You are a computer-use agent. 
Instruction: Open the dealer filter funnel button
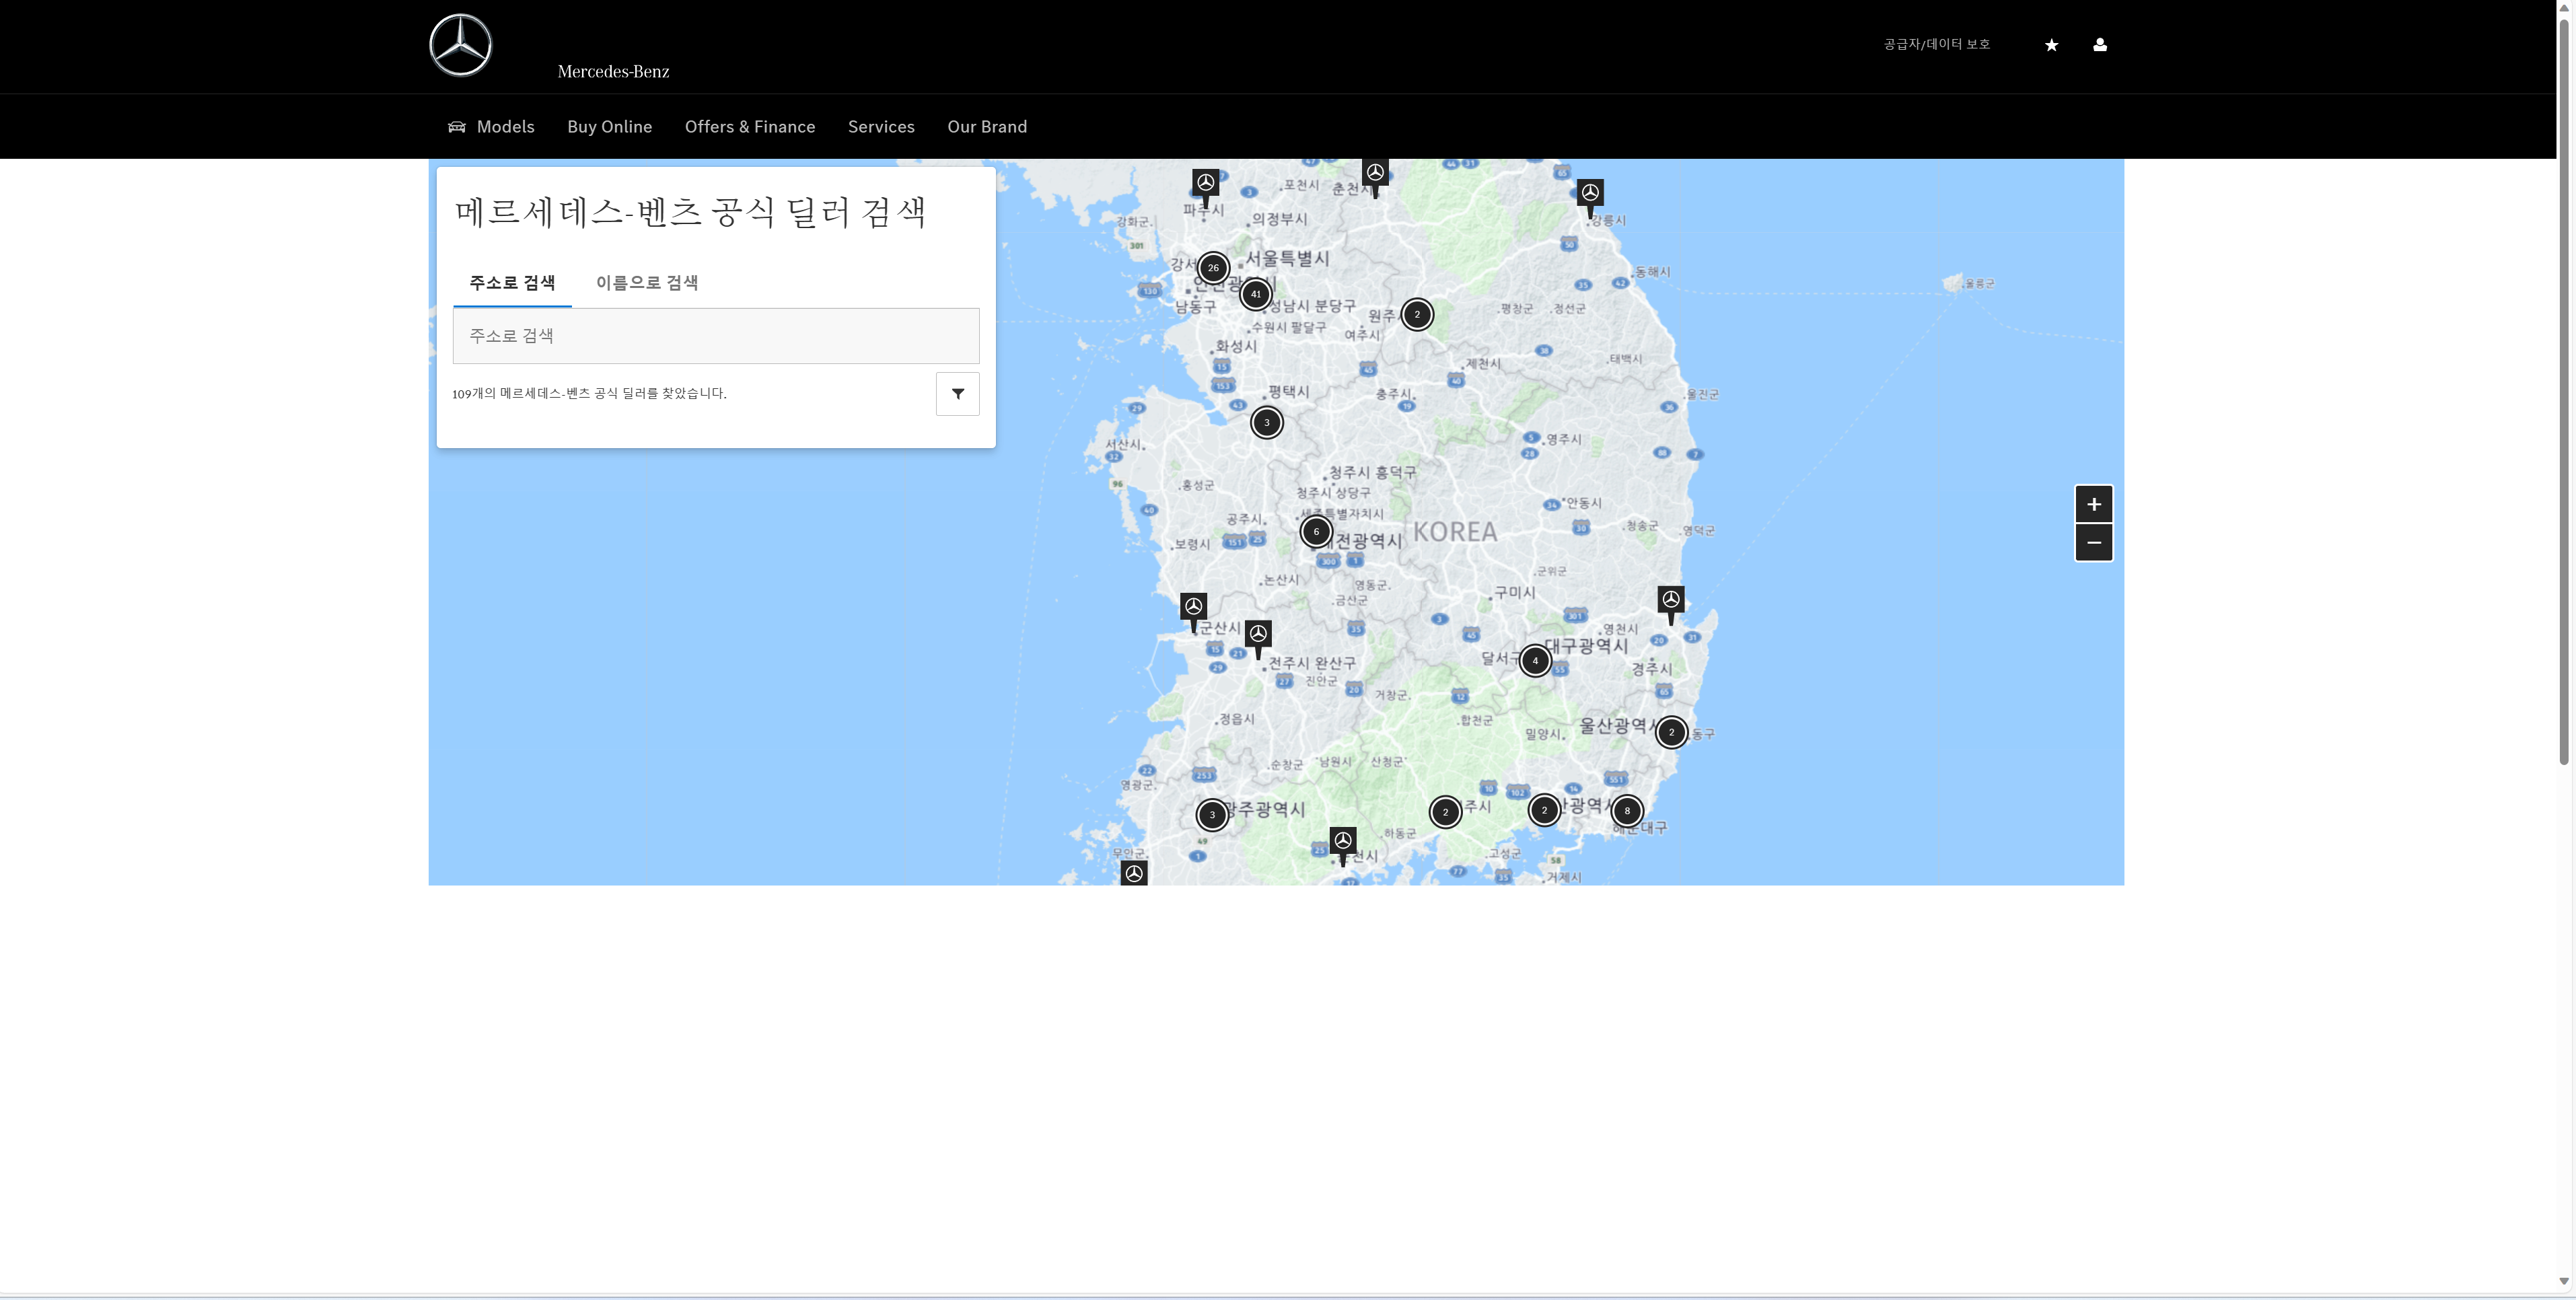pyautogui.click(x=957, y=394)
